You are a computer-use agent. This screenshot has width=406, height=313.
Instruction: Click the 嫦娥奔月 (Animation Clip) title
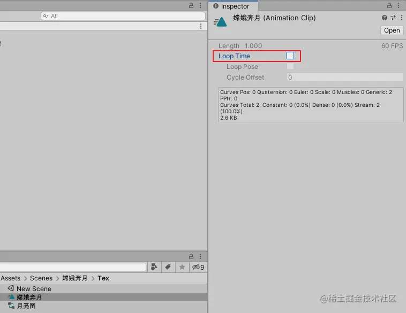point(274,18)
